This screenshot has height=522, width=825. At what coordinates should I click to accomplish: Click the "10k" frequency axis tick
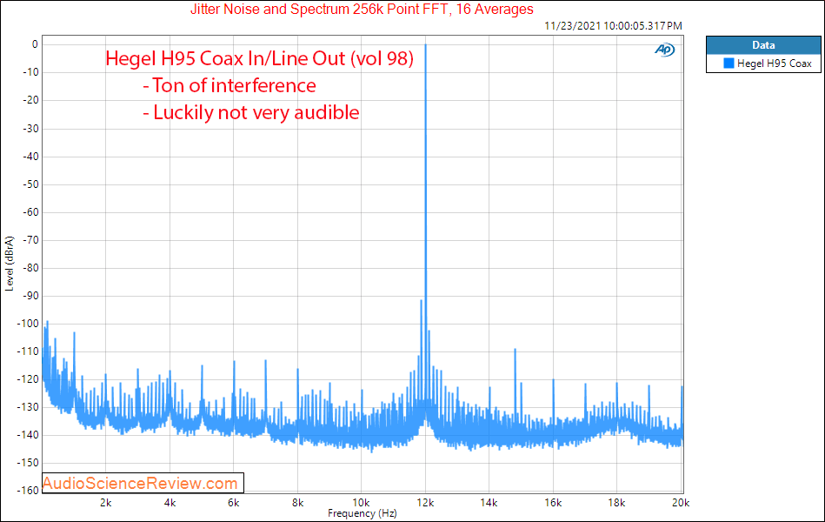click(361, 503)
